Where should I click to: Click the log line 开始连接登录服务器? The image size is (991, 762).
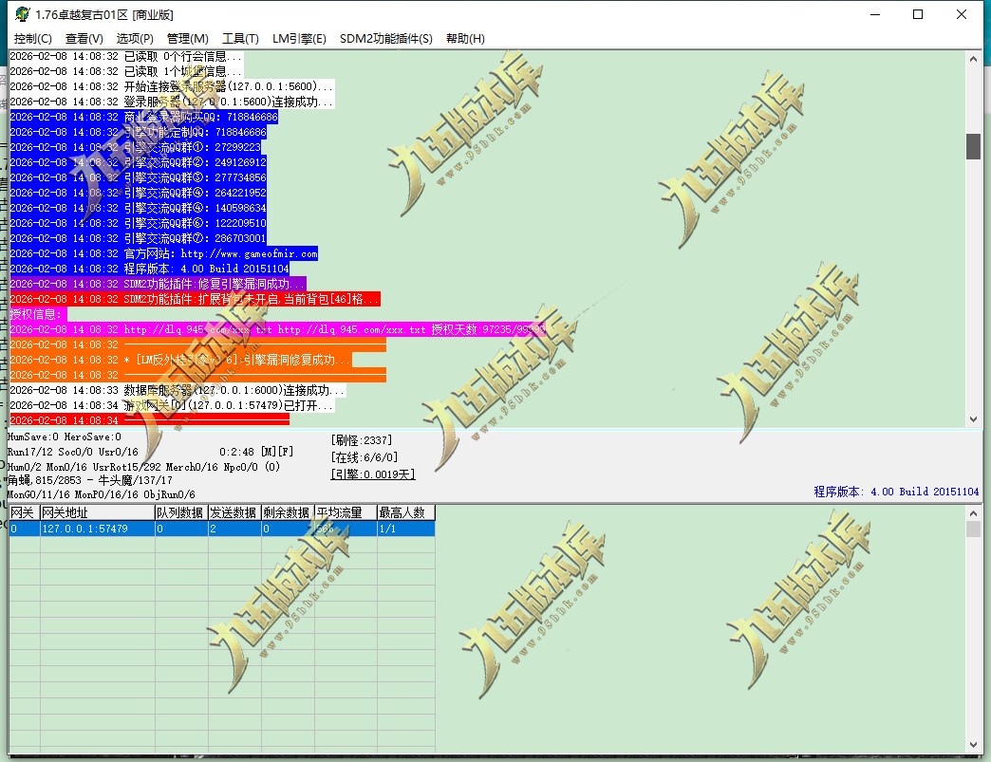coord(171,86)
